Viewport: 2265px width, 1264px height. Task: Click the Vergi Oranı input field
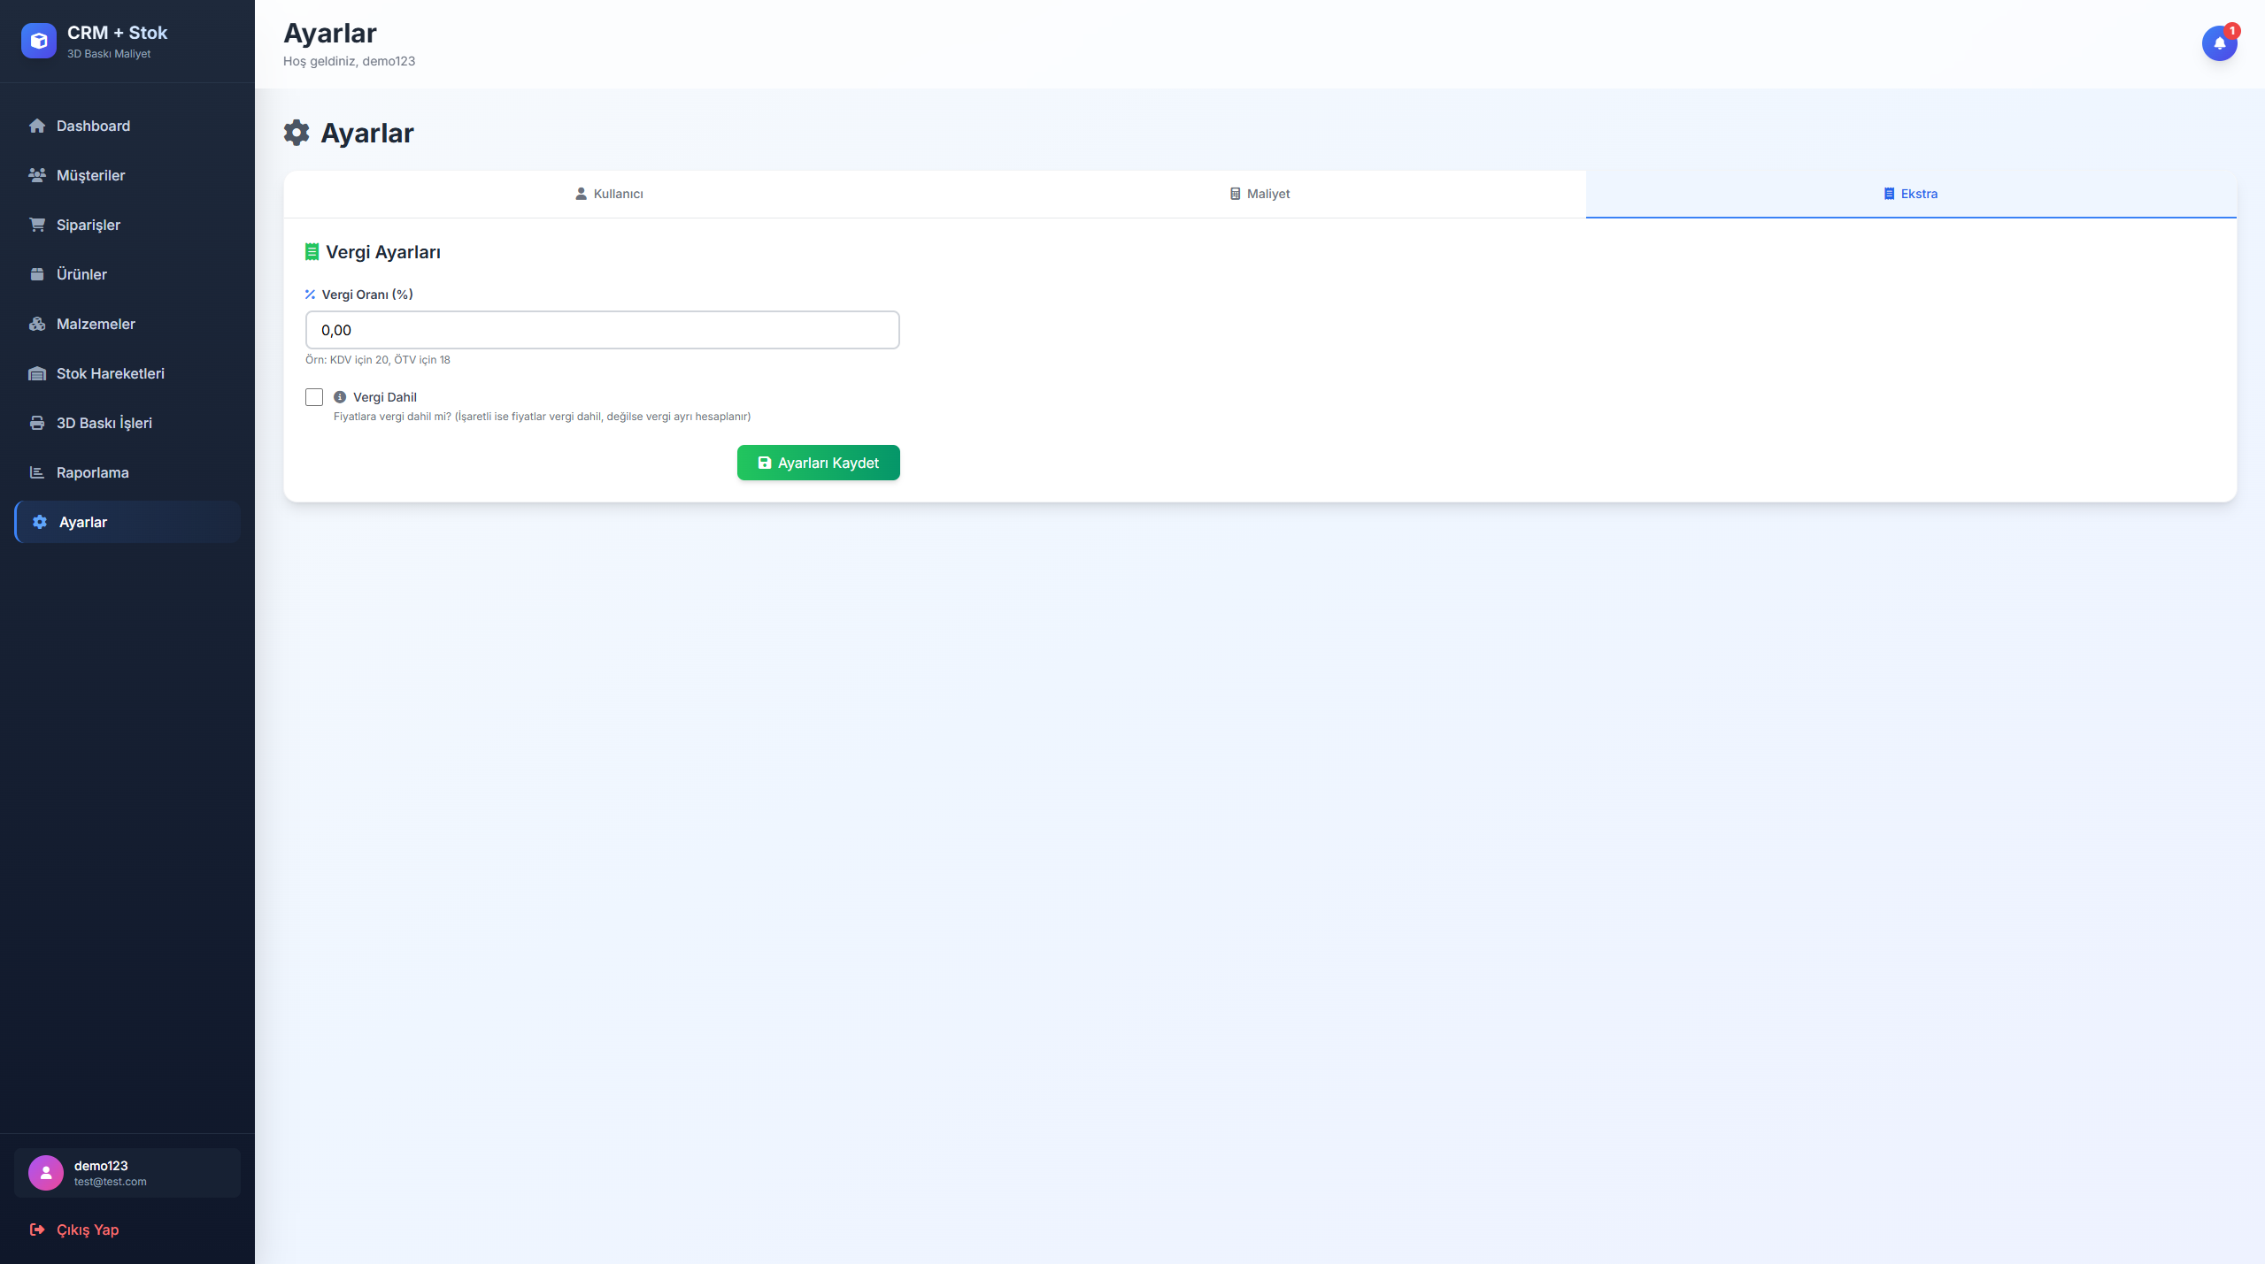(602, 330)
